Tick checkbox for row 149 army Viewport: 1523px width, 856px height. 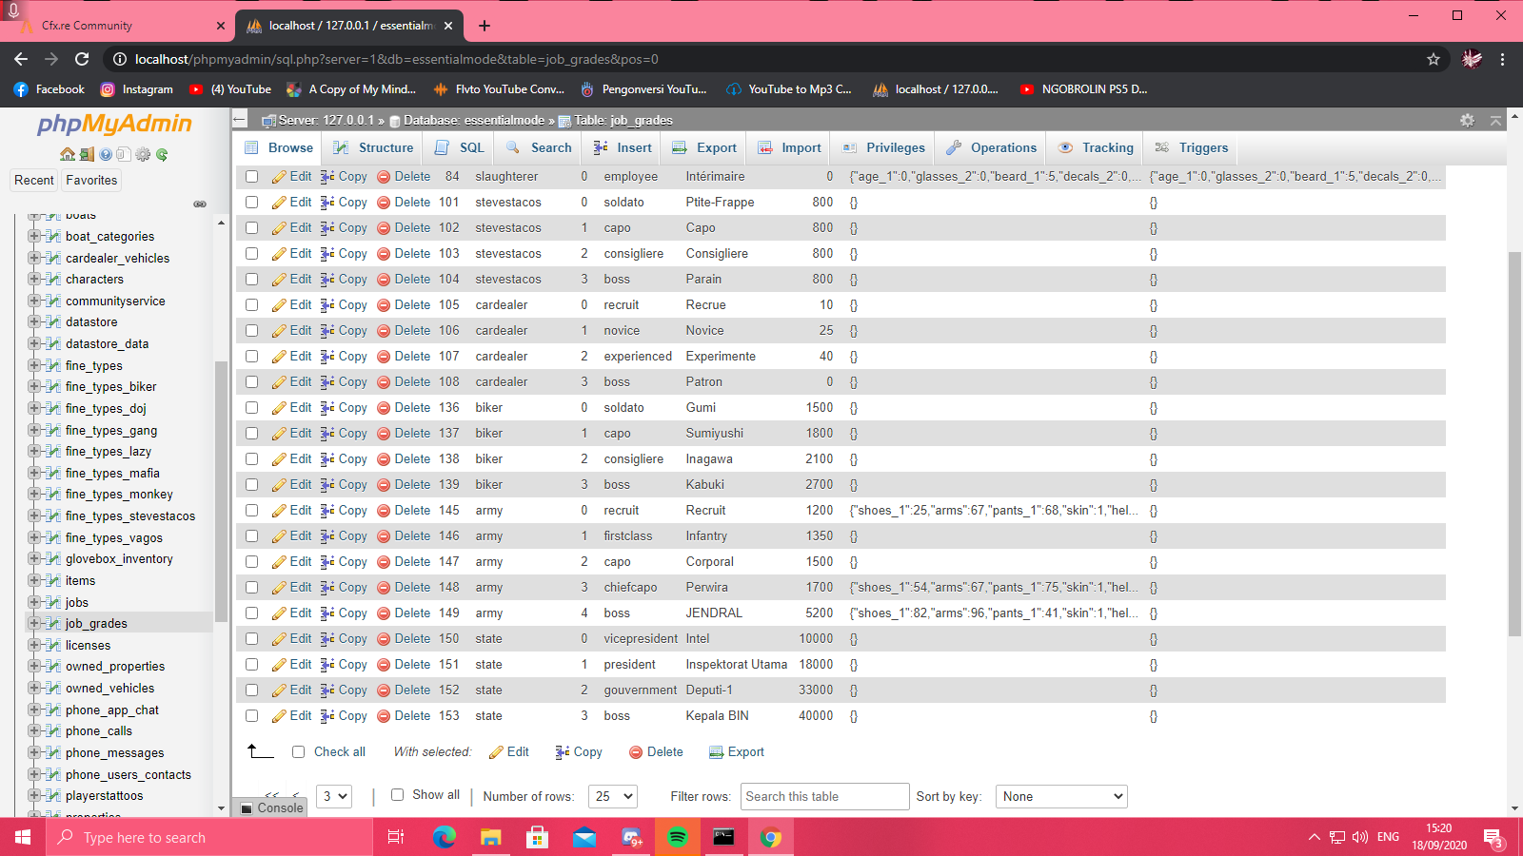coord(252,613)
